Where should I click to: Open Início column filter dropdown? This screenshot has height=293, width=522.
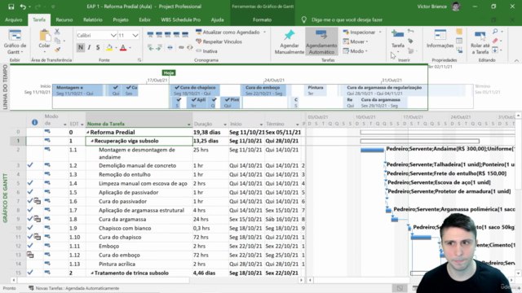click(261, 125)
